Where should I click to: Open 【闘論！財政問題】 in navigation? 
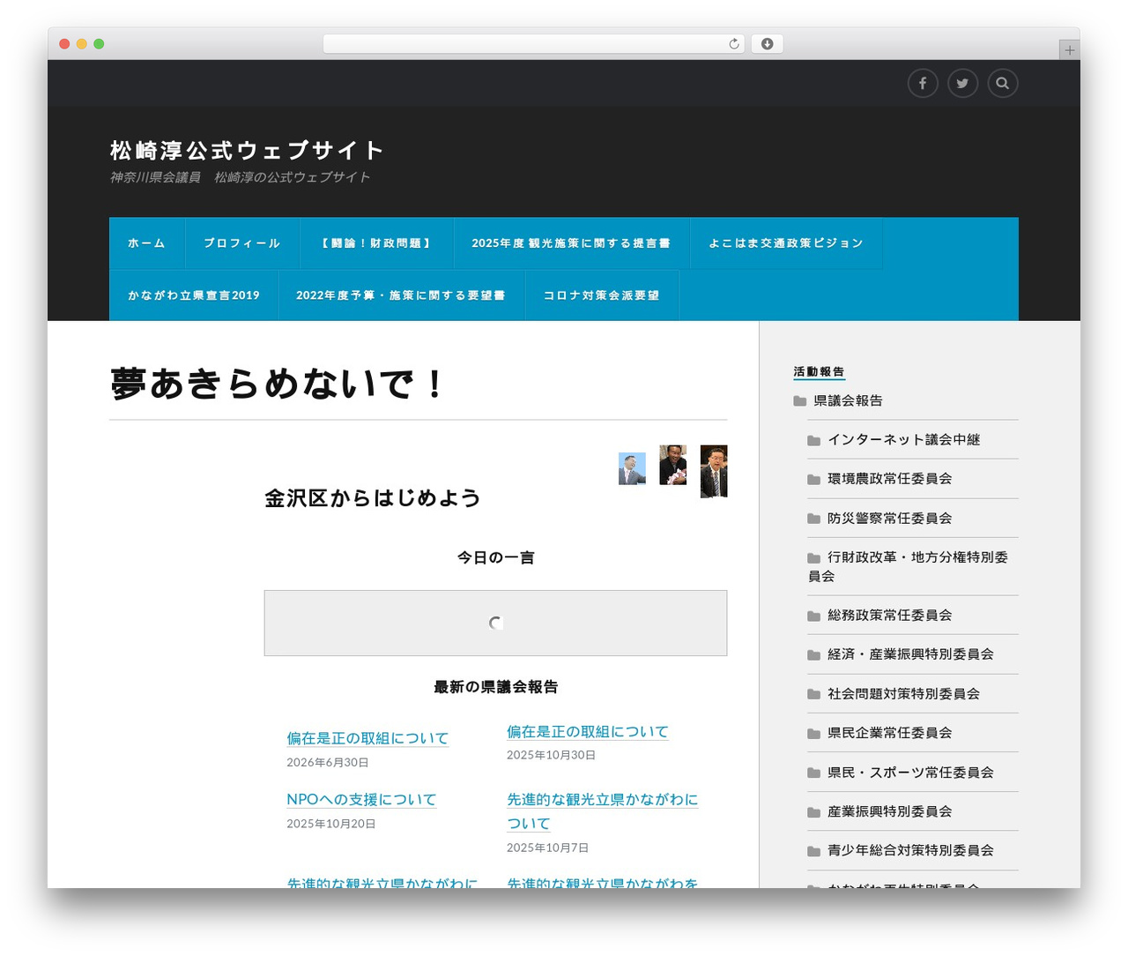click(377, 243)
